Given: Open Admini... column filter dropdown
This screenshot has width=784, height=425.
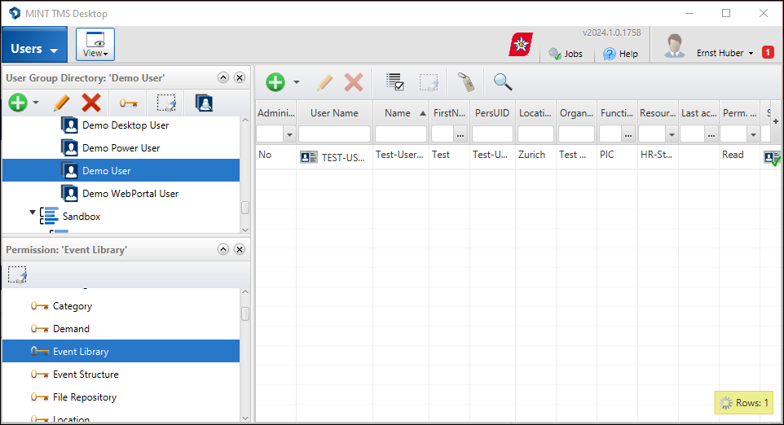Looking at the screenshot, I should point(289,134).
